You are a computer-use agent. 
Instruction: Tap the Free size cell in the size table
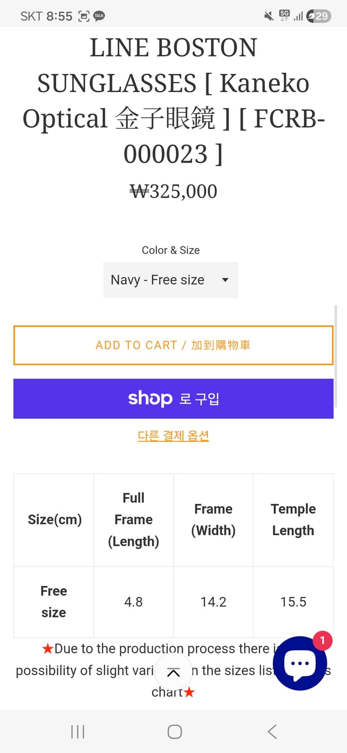click(x=53, y=601)
